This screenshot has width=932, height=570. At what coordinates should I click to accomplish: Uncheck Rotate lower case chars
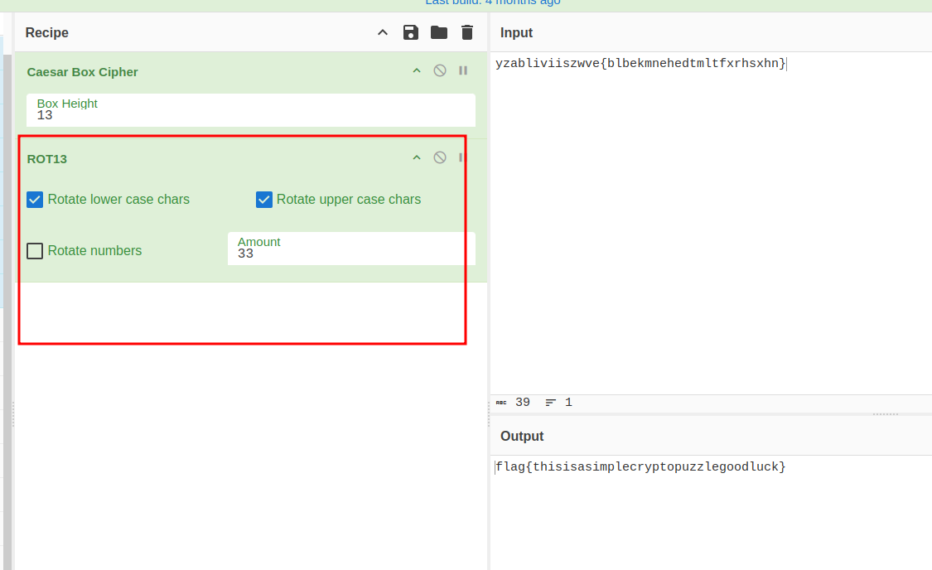[35, 200]
